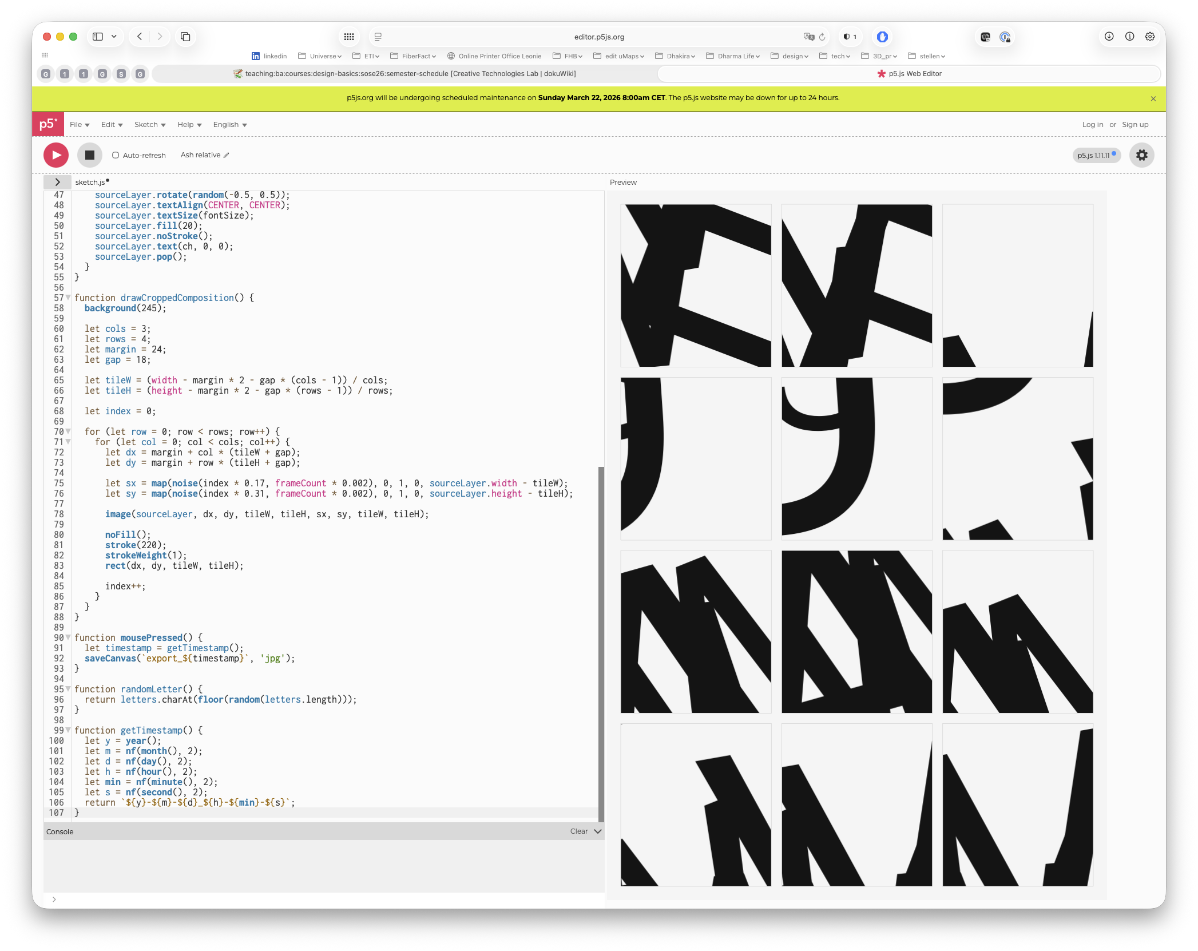The width and height of the screenshot is (1198, 951).
Task: Click the Log in link
Action: click(x=1092, y=125)
